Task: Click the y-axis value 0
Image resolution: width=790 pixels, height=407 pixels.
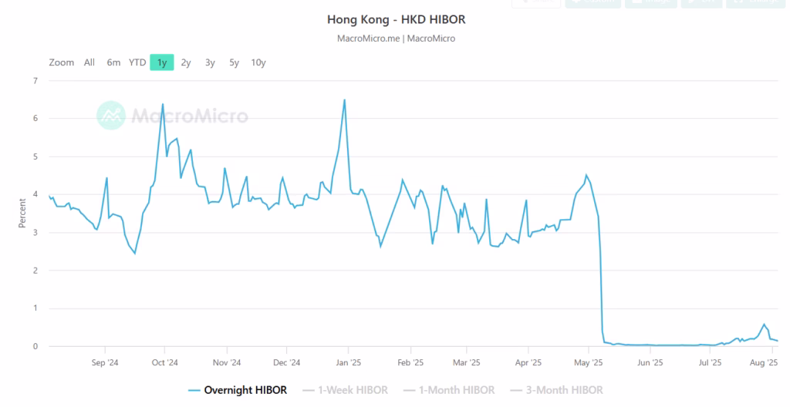Action: (35, 347)
